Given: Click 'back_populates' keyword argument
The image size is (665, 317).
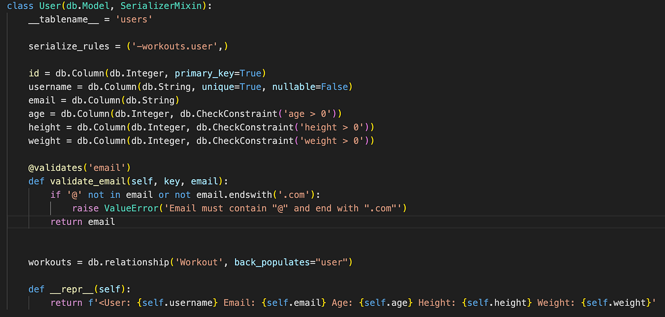Looking at the screenshot, I should click(272, 262).
